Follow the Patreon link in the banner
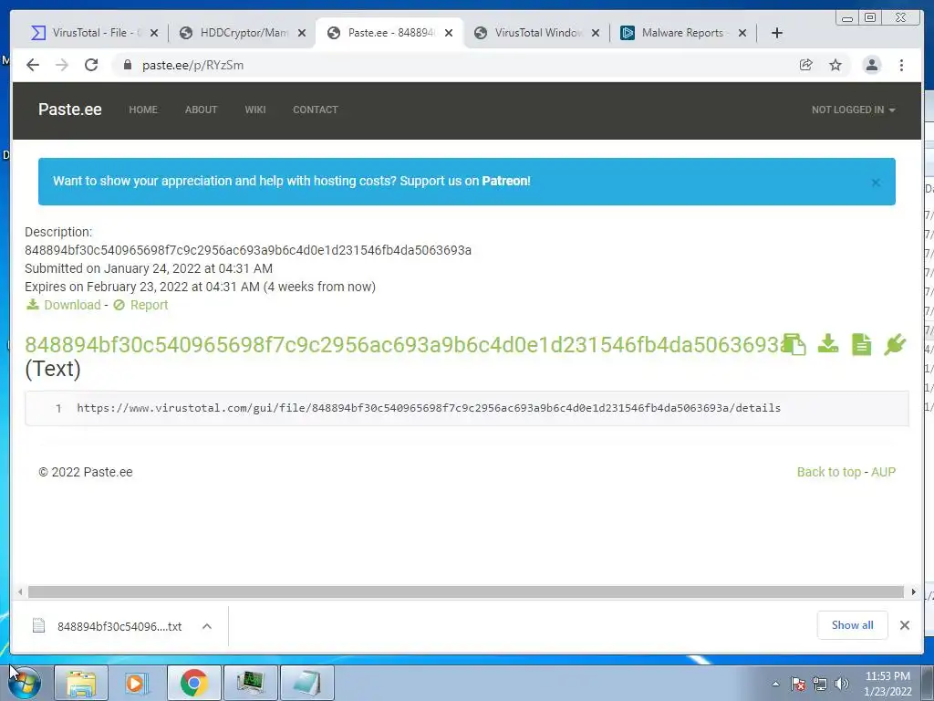Image resolution: width=934 pixels, height=701 pixels. pyautogui.click(x=505, y=181)
